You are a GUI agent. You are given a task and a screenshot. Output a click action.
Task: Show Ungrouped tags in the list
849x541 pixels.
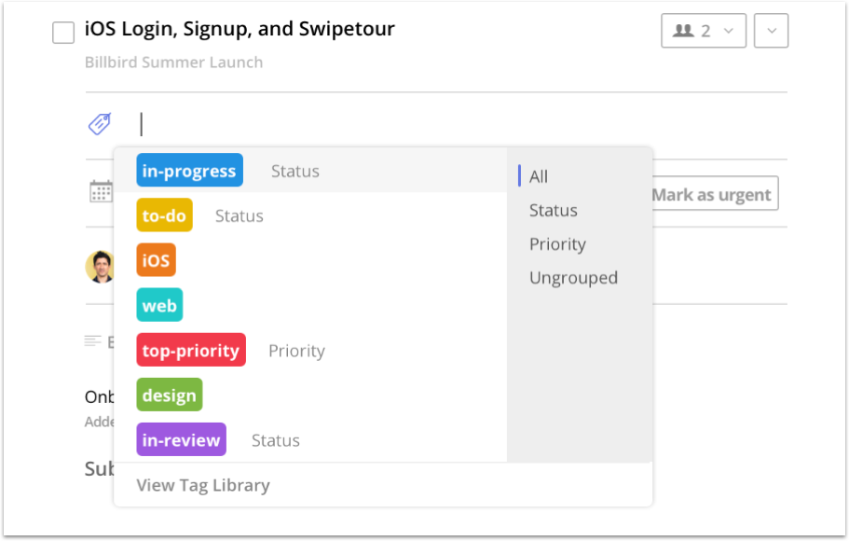pos(573,278)
